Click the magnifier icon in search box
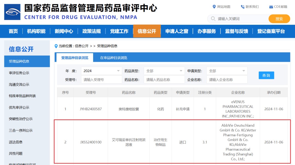Viewport: 295px width, 165px height. pos(213,19)
